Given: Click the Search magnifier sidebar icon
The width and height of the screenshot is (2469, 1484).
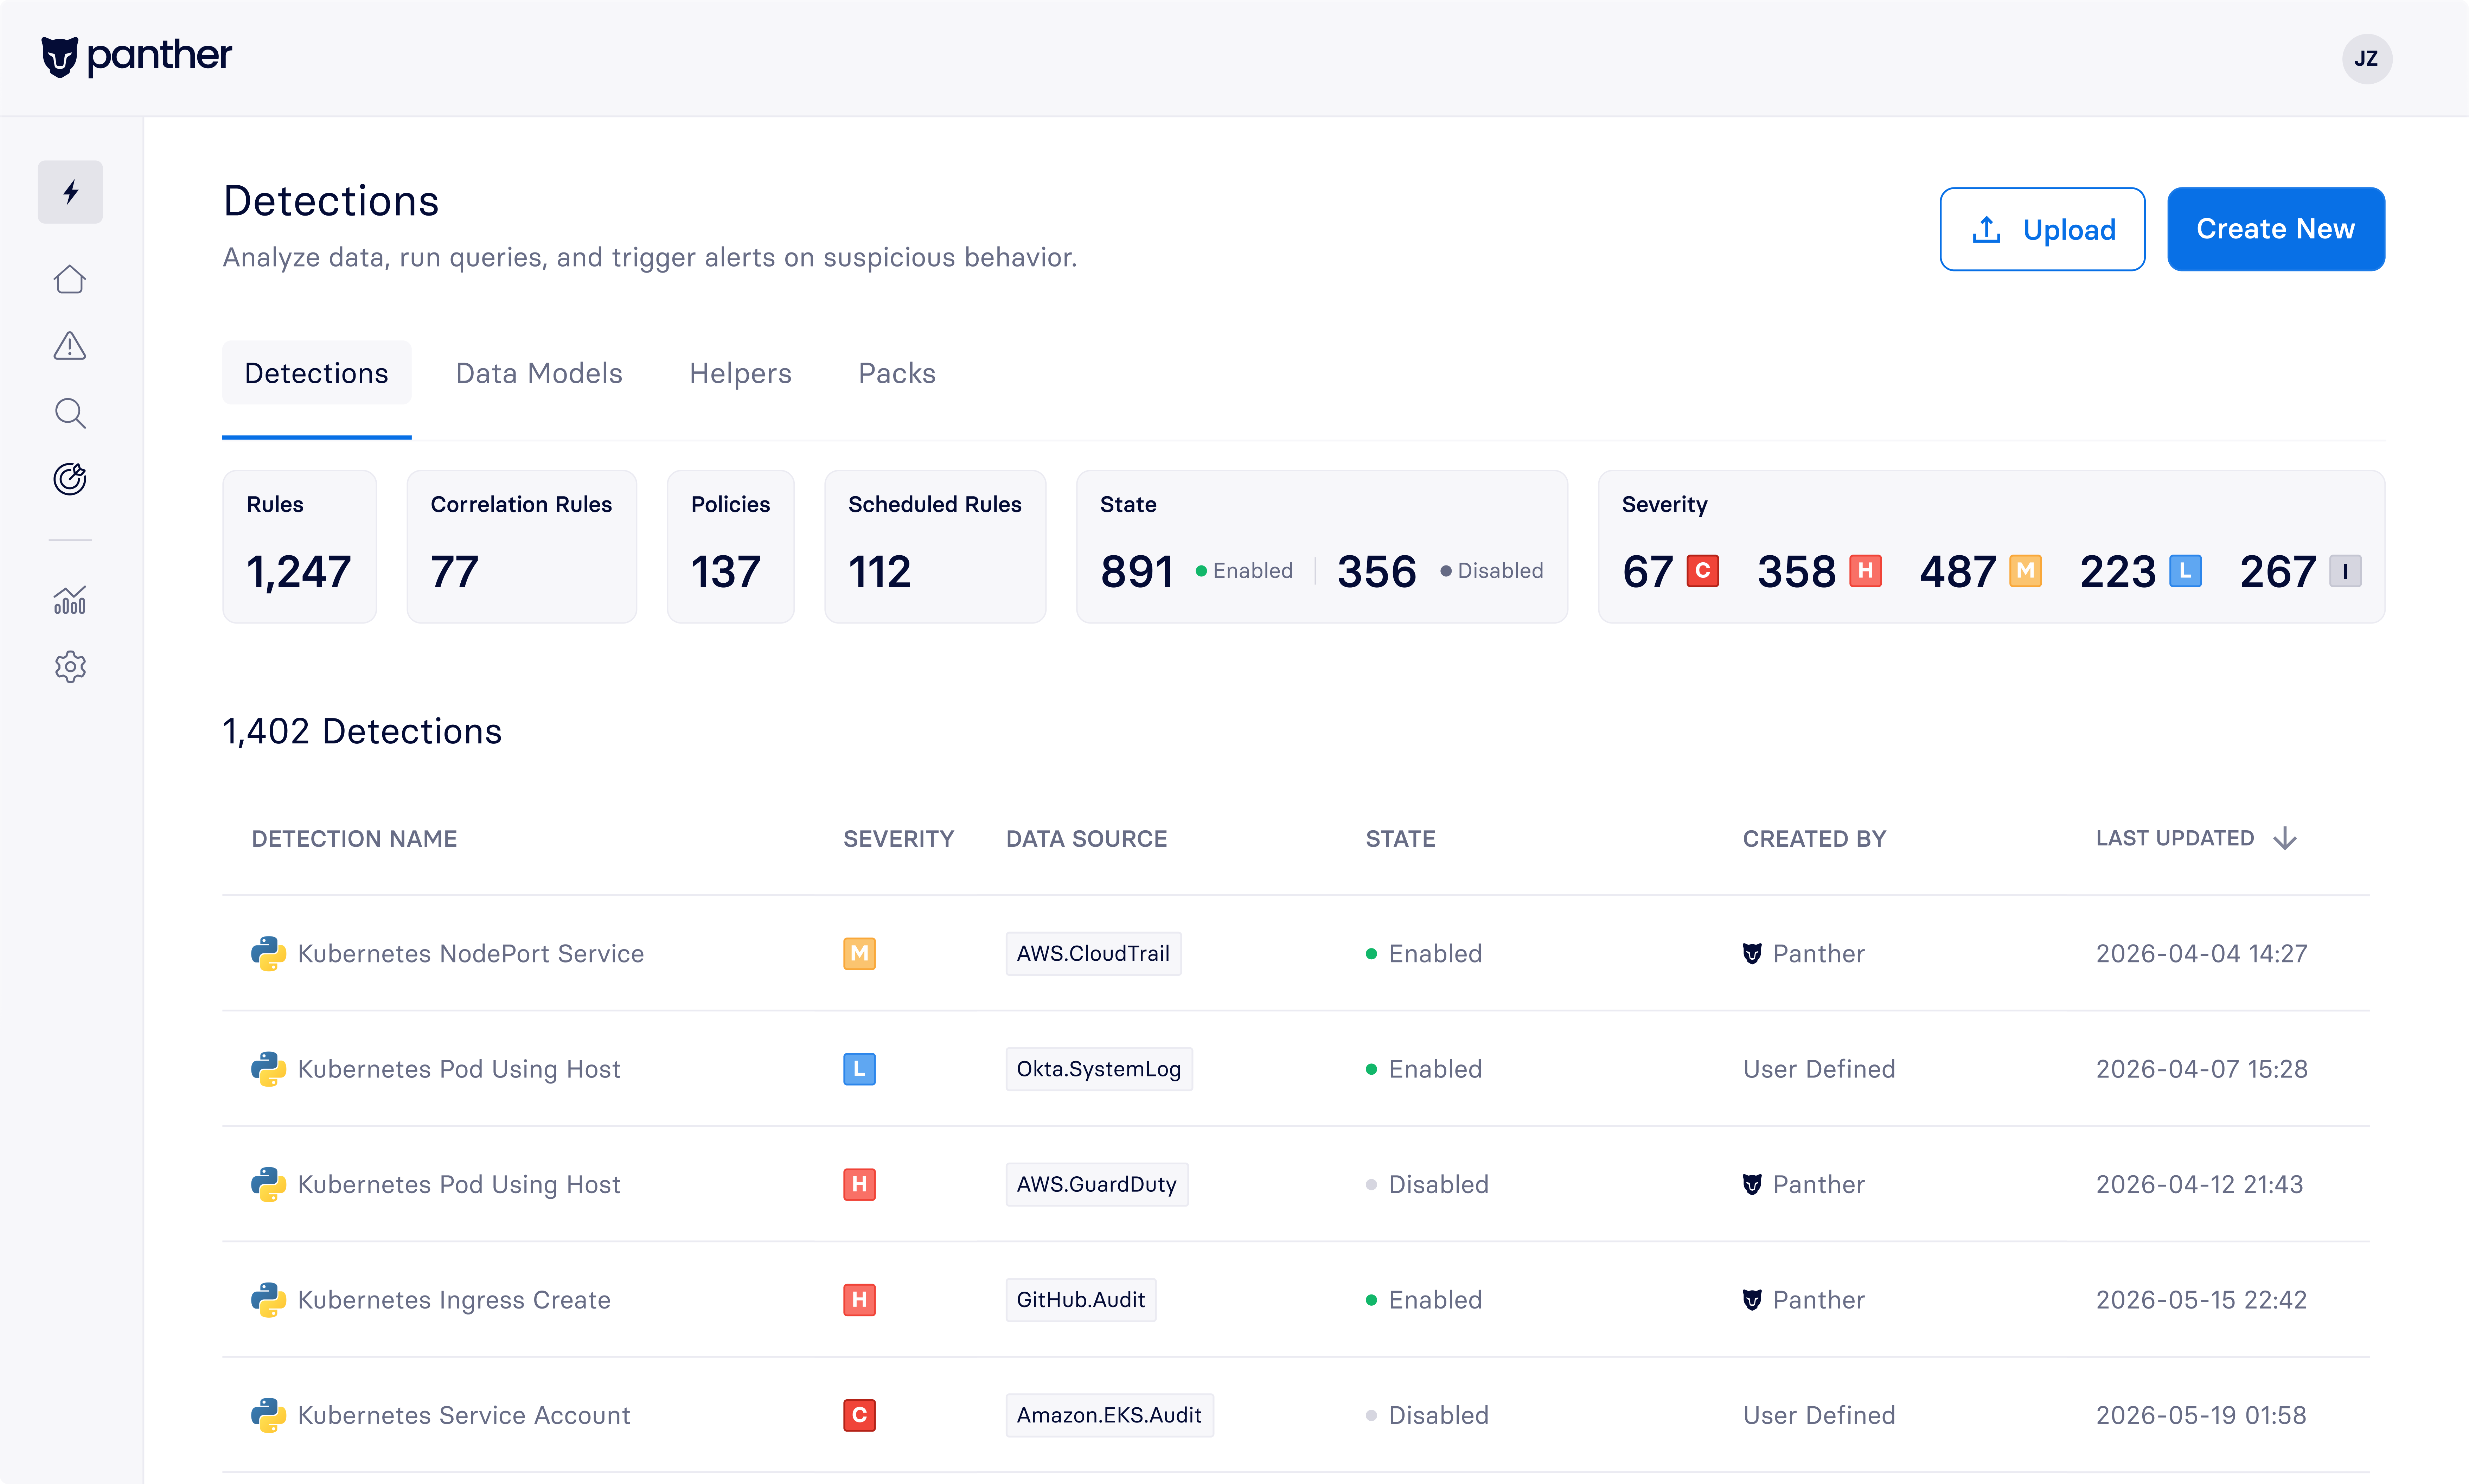Looking at the screenshot, I should pos(70,412).
